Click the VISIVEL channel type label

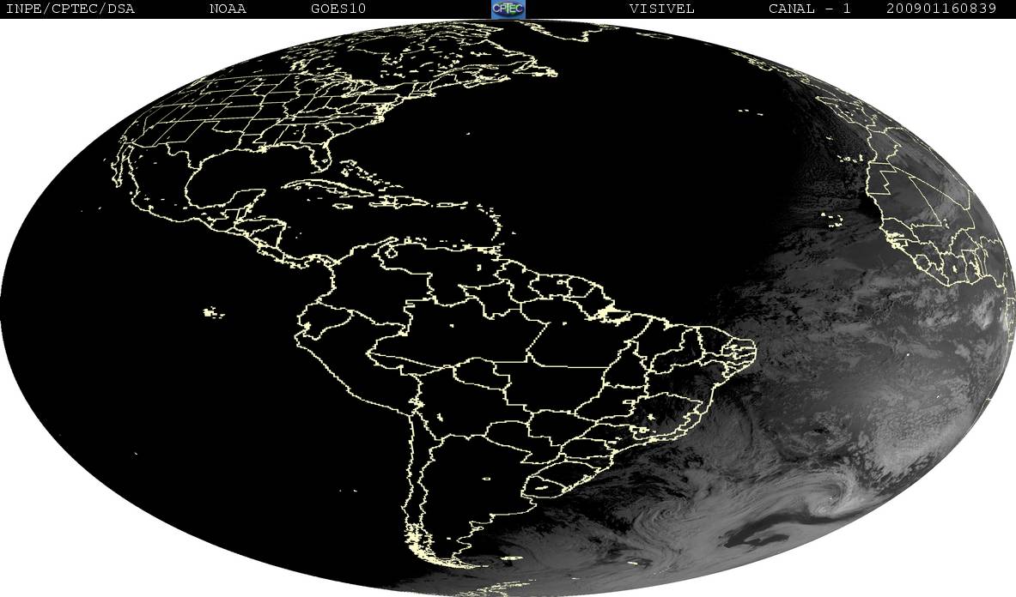tap(661, 9)
